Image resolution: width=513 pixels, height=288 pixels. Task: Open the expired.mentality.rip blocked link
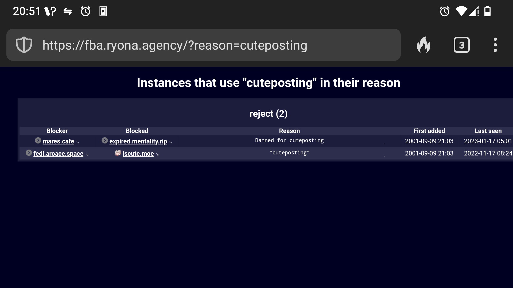tap(138, 141)
